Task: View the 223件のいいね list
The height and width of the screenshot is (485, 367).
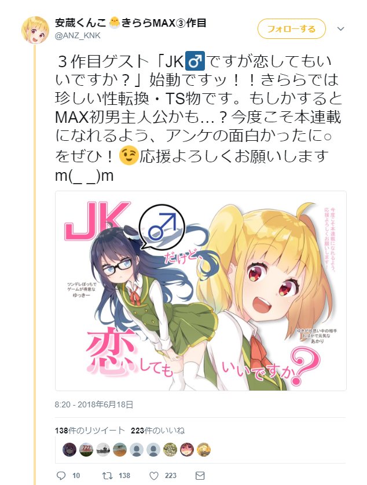Action: tap(158, 431)
